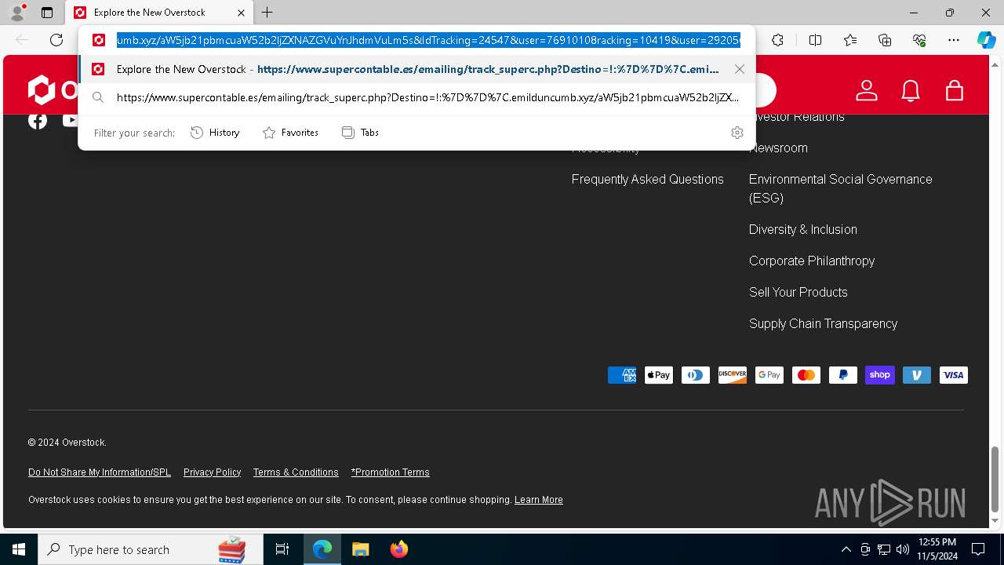Open Overstock notifications bell icon
The height and width of the screenshot is (565, 1004).
point(911,90)
